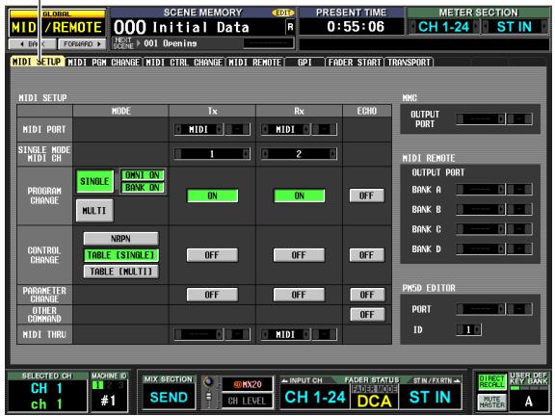Open the FADER START tab

[x=355, y=63]
